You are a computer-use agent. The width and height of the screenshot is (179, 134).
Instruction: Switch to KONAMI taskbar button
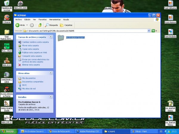pyautogui.click(x=116, y=131)
